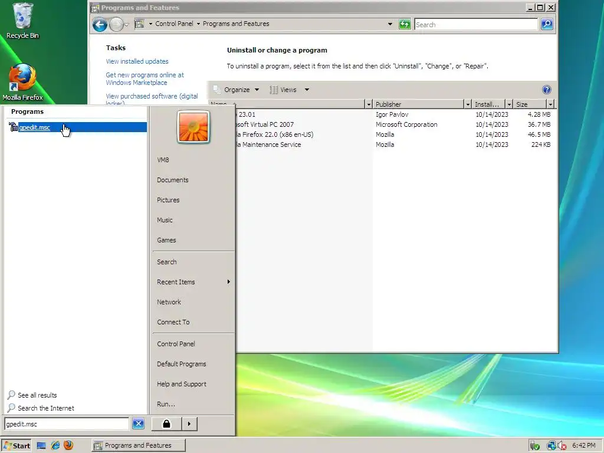Show Desktop from quick launch bar
Screen dimensions: 604x453
pyautogui.click(x=41, y=446)
